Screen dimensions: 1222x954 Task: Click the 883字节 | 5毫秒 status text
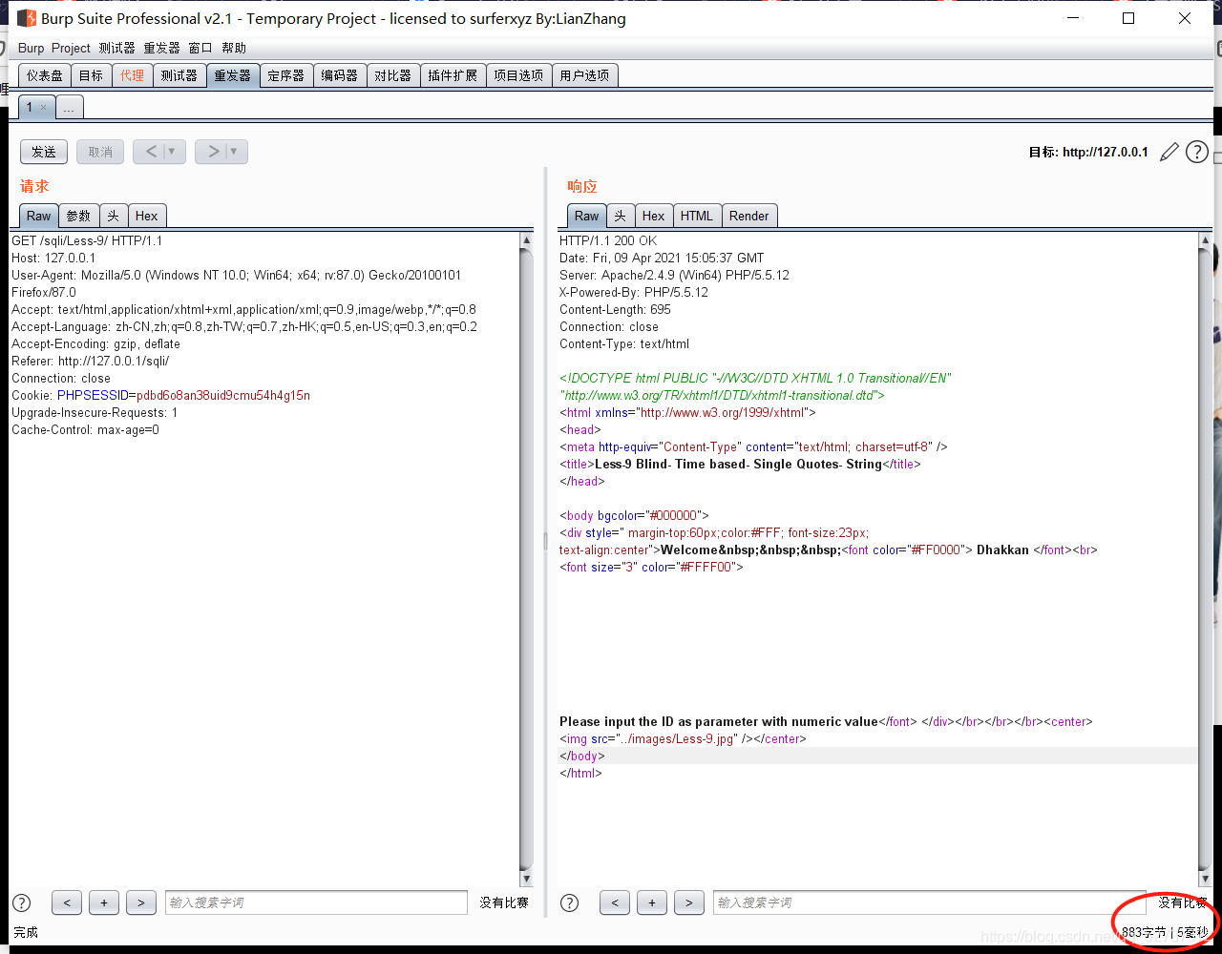click(1165, 932)
